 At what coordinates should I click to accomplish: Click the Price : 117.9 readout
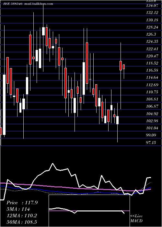tap(22, 203)
